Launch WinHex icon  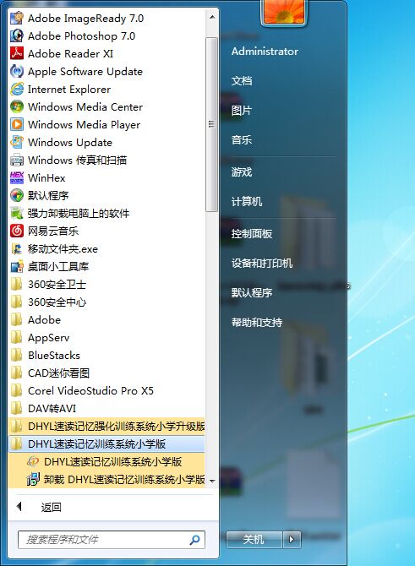[17, 177]
